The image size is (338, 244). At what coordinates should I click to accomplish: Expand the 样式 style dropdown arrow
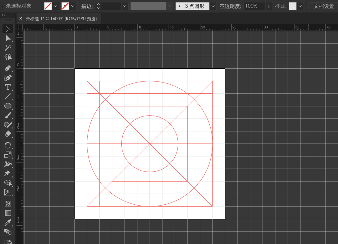[300, 6]
